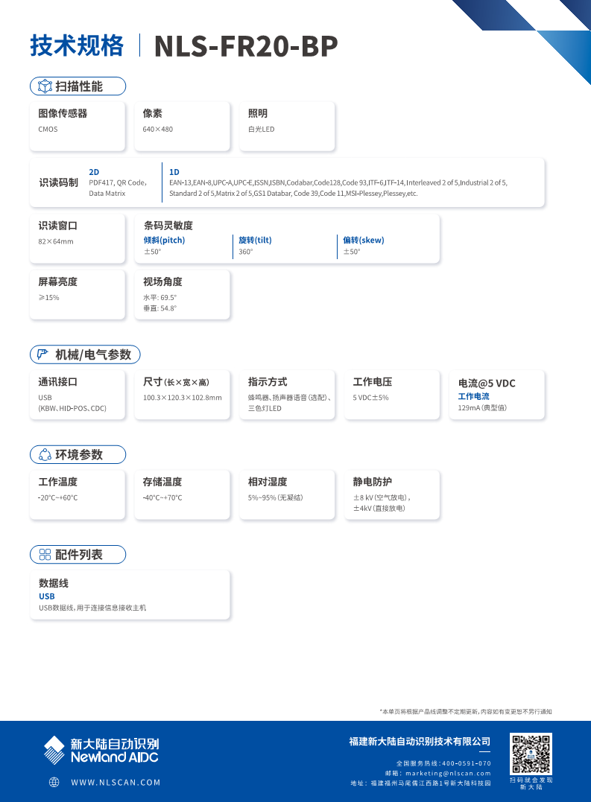Click the grid icon beside 配件列表

(x=45, y=555)
